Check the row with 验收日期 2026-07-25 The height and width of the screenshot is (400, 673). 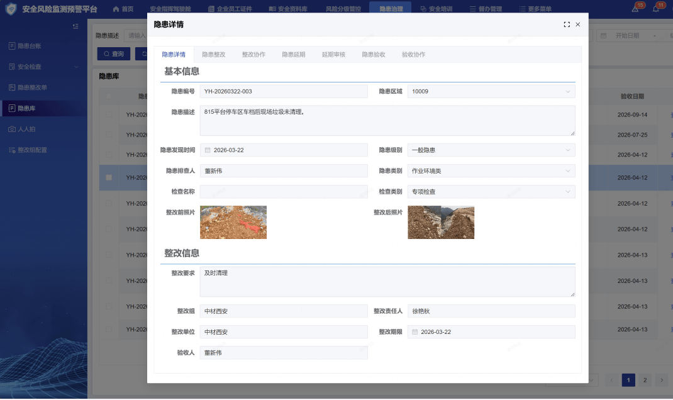[109, 135]
